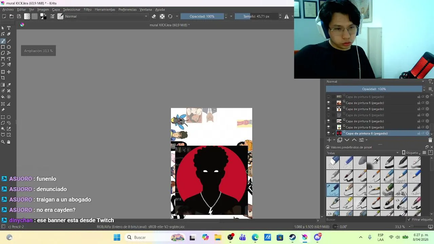The image size is (434, 244).
Task: Open brush preset display settings list icon
Action: (x=424, y=153)
